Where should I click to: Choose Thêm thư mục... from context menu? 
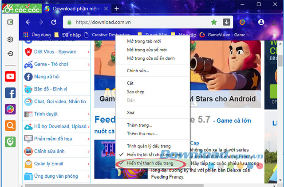pos(153,134)
